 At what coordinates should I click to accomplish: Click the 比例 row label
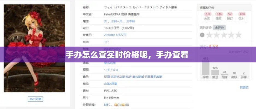86,42
